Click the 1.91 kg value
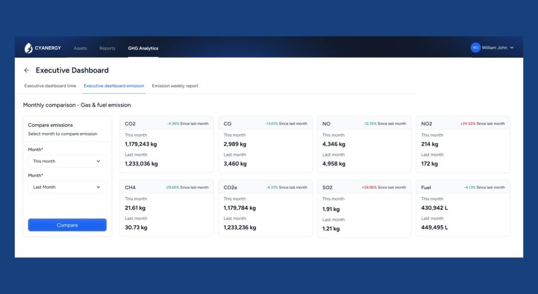538x294 pixels. [331, 209]
